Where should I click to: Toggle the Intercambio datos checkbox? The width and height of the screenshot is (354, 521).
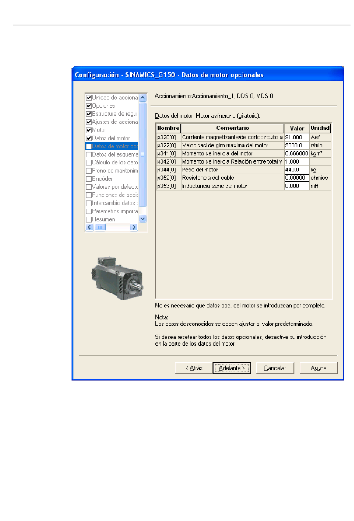pyautogui.click(x=89, y=203)
